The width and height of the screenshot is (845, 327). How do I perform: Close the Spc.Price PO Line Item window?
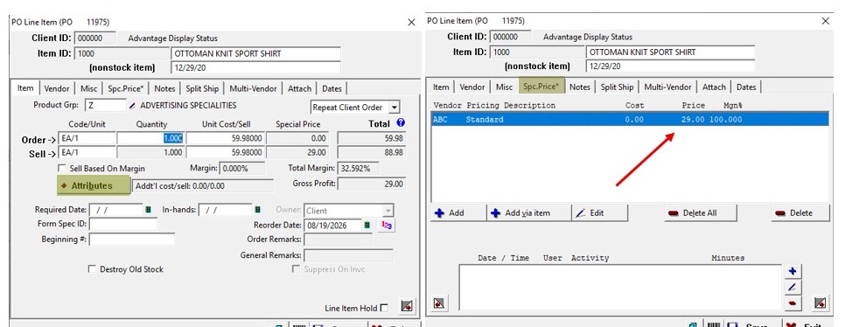(826, 21)
